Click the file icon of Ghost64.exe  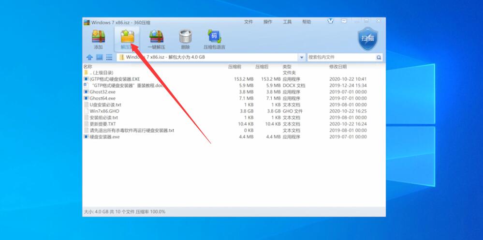pos(86,98)
